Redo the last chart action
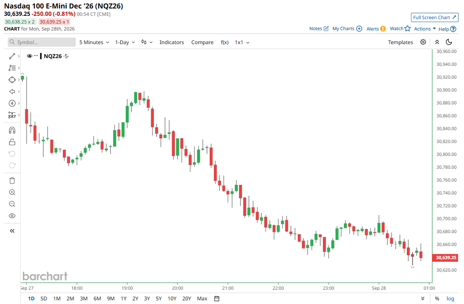Screen dimensions: 464x304 (12, 165)
